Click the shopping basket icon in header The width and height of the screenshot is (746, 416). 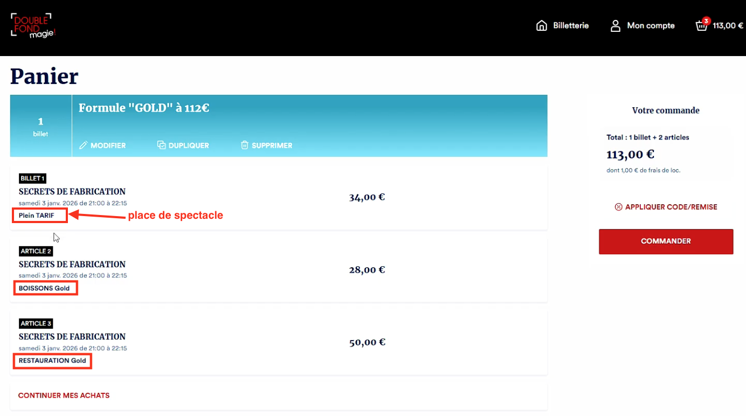(701, 26)
